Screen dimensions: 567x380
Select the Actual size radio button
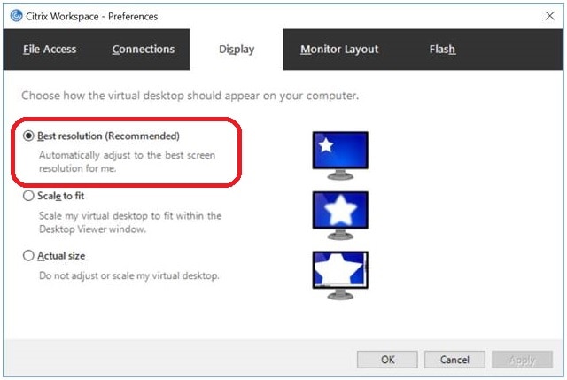click(28, 256)
